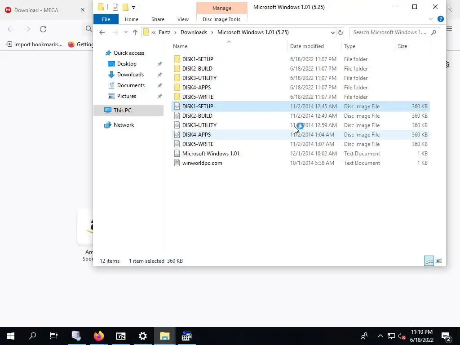
Task: Open dropdown arrow after Downloads breadcrumb
Action: (212, 32)
